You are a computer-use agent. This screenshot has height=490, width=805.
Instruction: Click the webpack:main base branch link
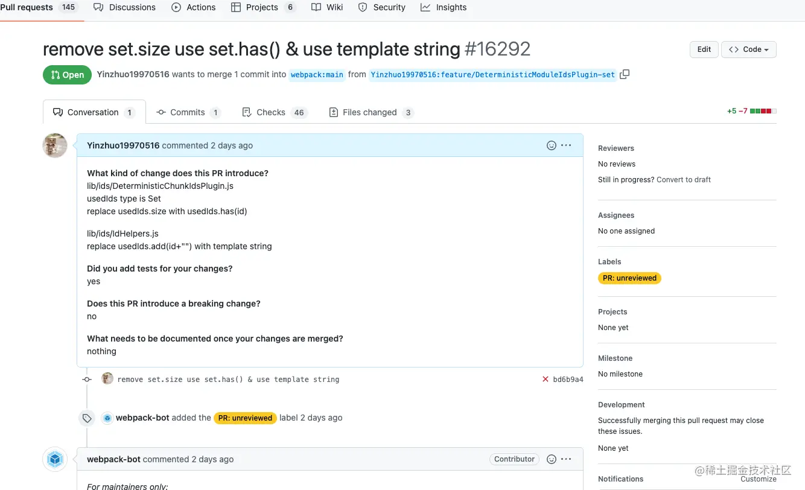point(317,75)
